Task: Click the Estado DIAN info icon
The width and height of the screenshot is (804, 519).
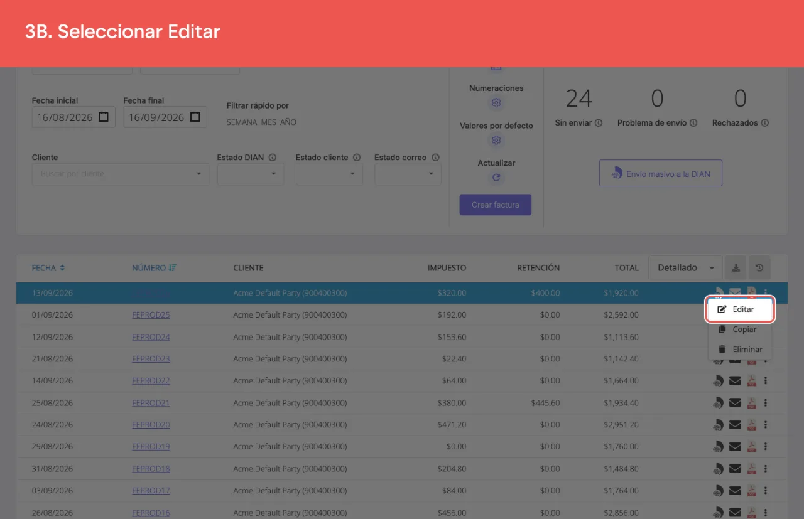Action: 273,158
